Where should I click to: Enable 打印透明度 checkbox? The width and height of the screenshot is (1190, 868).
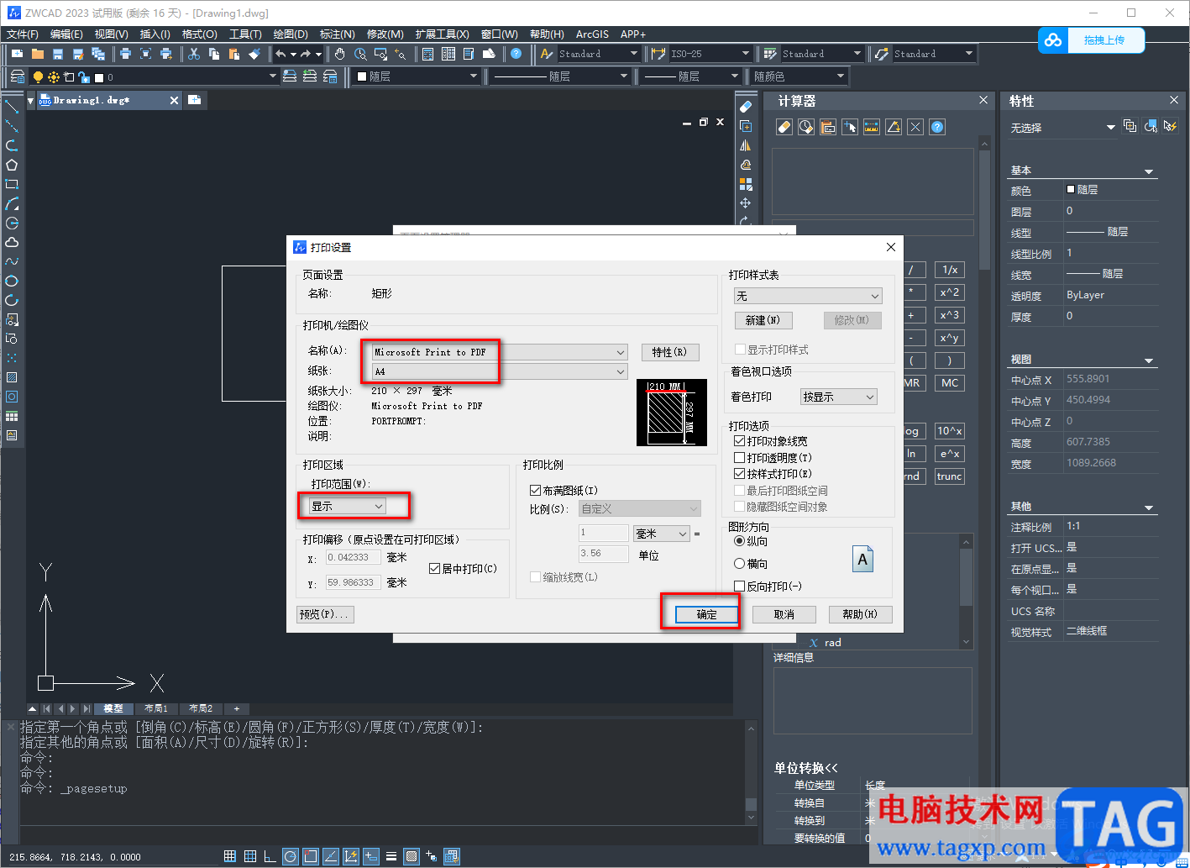[739, 458]
